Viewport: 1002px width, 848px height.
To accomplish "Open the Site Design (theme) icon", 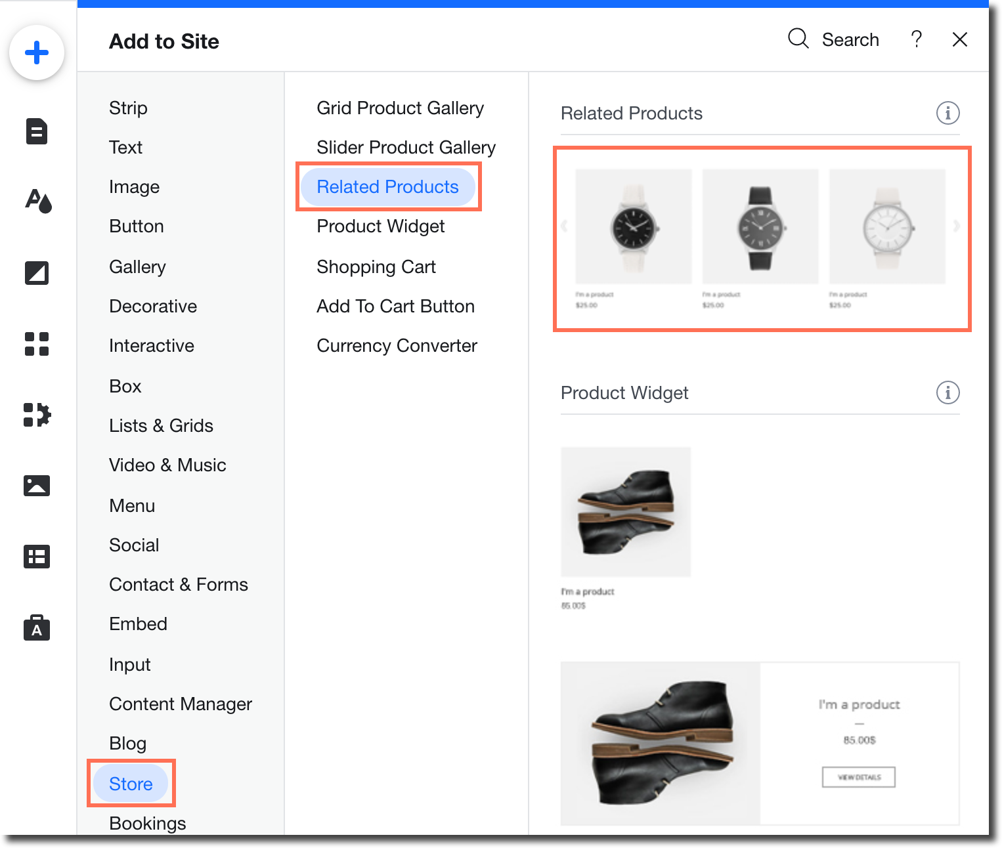I will [38, 201].
